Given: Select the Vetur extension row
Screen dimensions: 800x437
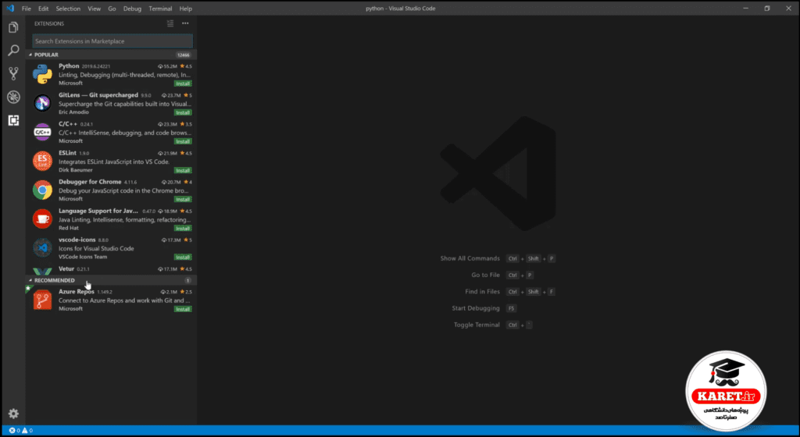Looking at the screenshot, I should pyautogui.click(x=111, y=270).
